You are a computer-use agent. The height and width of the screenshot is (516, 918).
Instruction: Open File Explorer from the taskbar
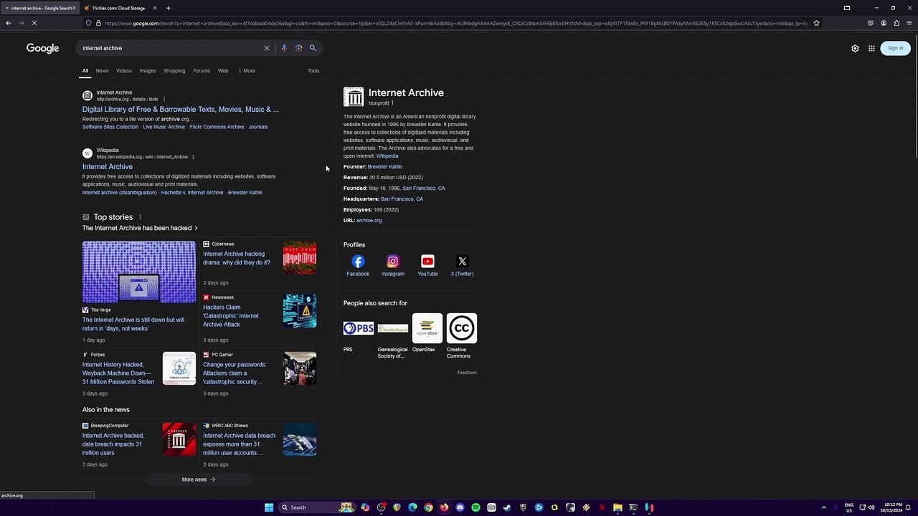click(x=617, y=507)
